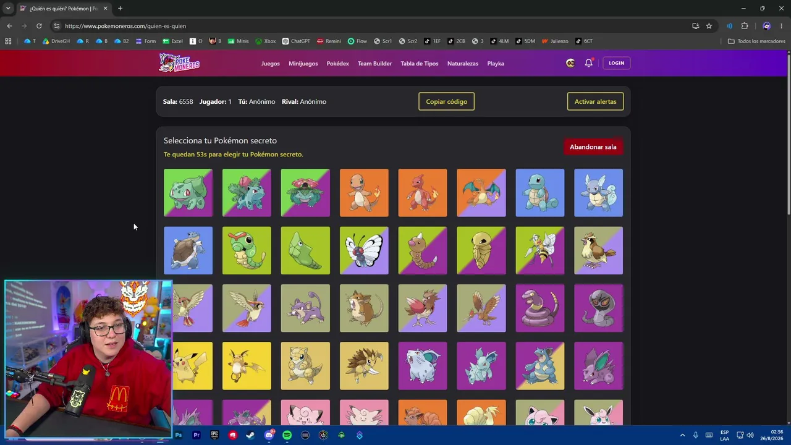Open the Tabla de Tipos page
Screen dimensions: 791x445
click(420, 64)
